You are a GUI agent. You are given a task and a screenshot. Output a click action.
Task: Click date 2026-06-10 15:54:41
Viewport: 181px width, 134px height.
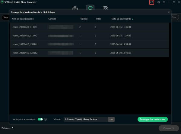pos(121,44)
